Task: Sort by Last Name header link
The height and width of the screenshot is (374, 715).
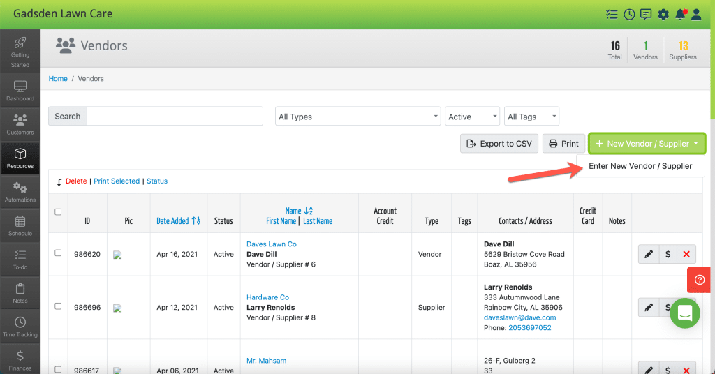Action: (x=318, y=221)
